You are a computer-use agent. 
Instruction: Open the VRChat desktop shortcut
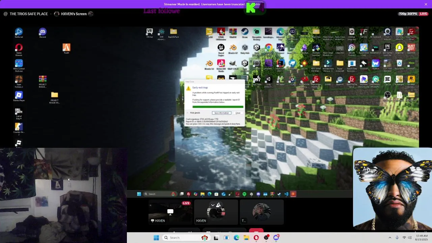tap(150, 33)
